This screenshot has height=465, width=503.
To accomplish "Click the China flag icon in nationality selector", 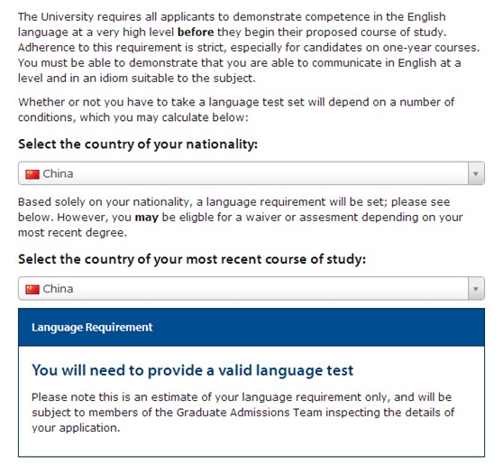I will click(32, 174).
